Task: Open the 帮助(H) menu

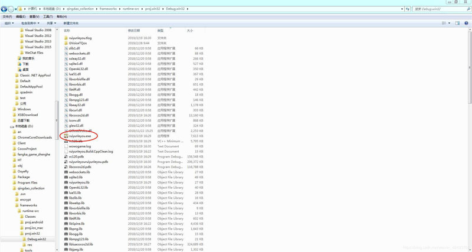Action: pyautogui.click(x=62, y=17)
